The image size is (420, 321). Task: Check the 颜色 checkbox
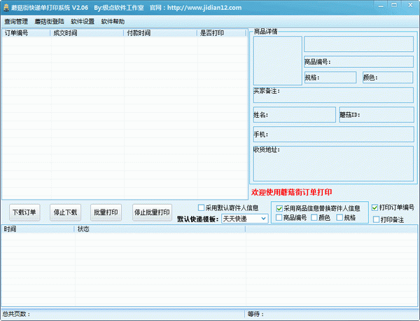315,218
